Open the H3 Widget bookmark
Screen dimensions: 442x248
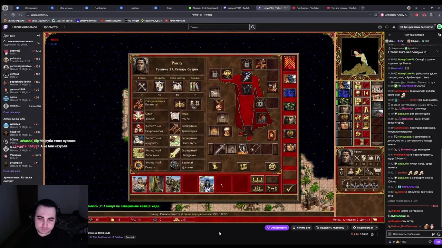[x=132, y=21]
